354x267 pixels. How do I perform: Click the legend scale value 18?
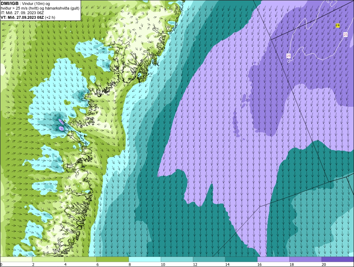coord(292,265)
